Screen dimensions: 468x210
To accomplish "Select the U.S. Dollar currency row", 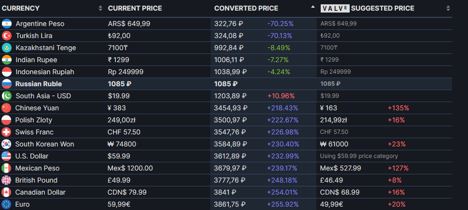I will [x=32, y=156].
